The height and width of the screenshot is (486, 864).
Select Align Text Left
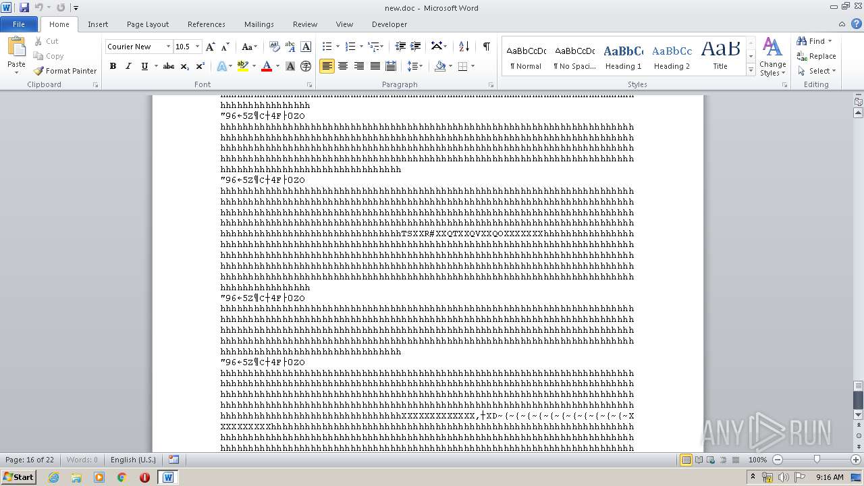coord(327,66)
